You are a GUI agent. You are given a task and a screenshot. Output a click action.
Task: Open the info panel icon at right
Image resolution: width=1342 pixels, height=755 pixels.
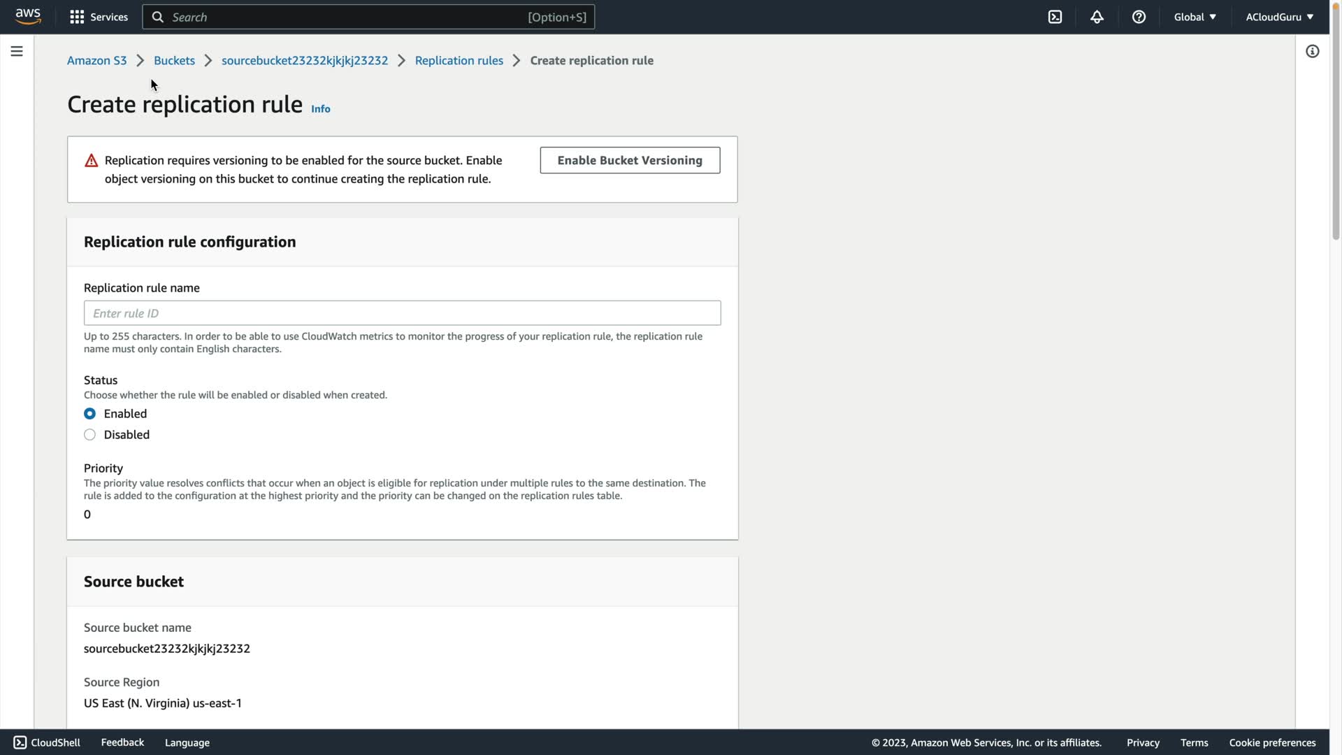(x=1312, y=51)
